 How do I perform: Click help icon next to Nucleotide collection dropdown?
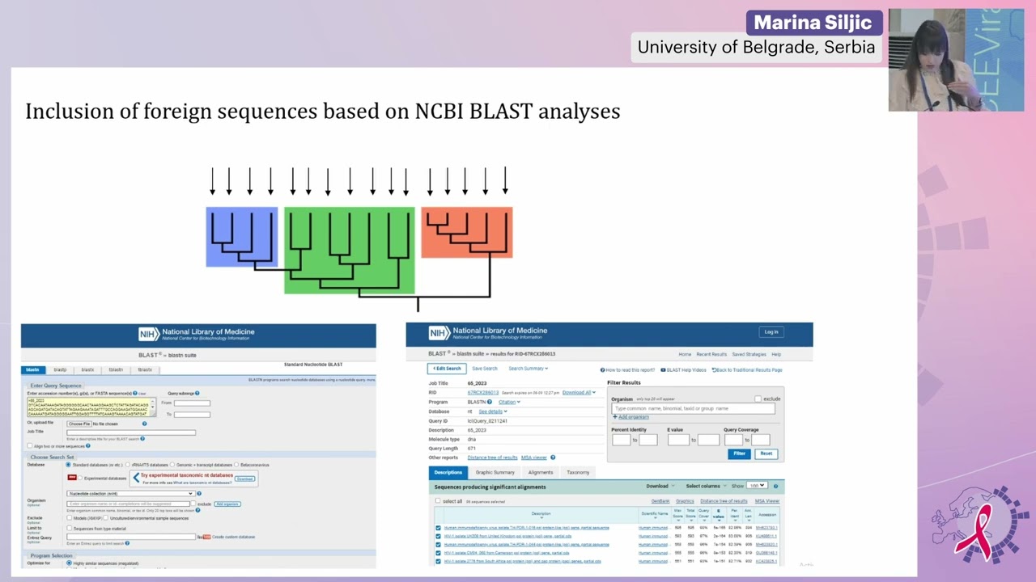(x=199, y=493)
